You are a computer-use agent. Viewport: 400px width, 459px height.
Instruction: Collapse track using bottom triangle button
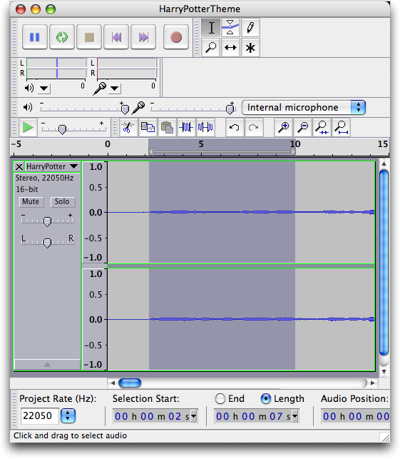click(47, 365)
